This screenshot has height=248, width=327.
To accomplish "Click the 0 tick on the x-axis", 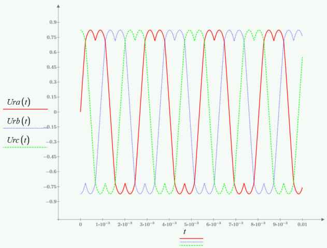I will coord(80,224).
